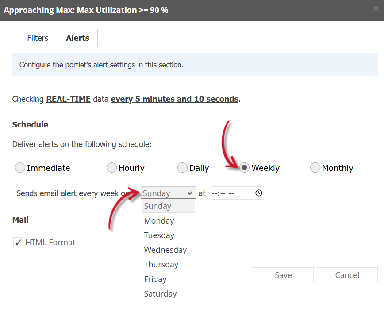
Task: Select the Hourly schedule option
Action: (111, 167)
